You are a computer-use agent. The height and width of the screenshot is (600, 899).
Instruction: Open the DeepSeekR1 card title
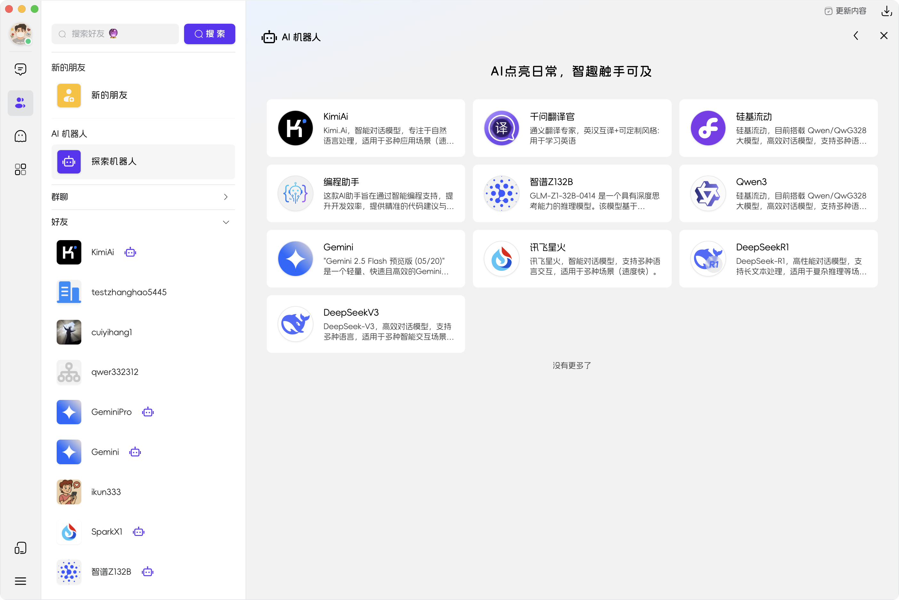[x=762, y=247]
